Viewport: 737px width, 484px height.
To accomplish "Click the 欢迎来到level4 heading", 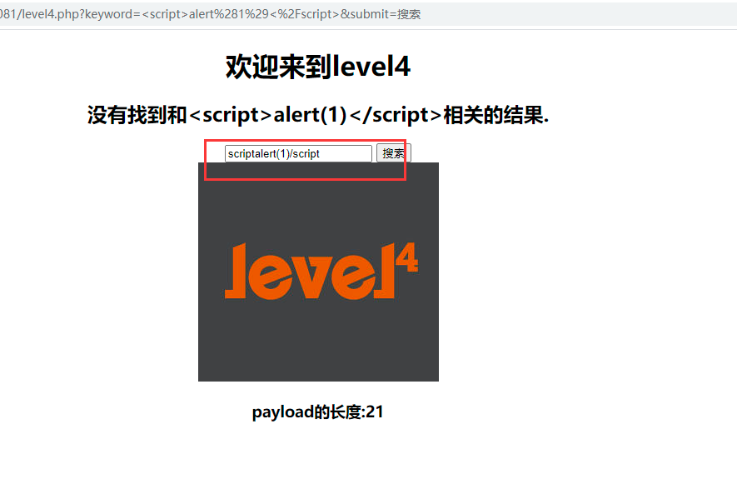I will pos(318,67).
